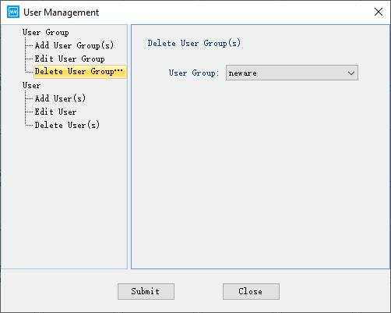The height and width of the screenshot is (313, 391).
Task: Open Add User Group(s) in the tree
Action: point(74,45)
